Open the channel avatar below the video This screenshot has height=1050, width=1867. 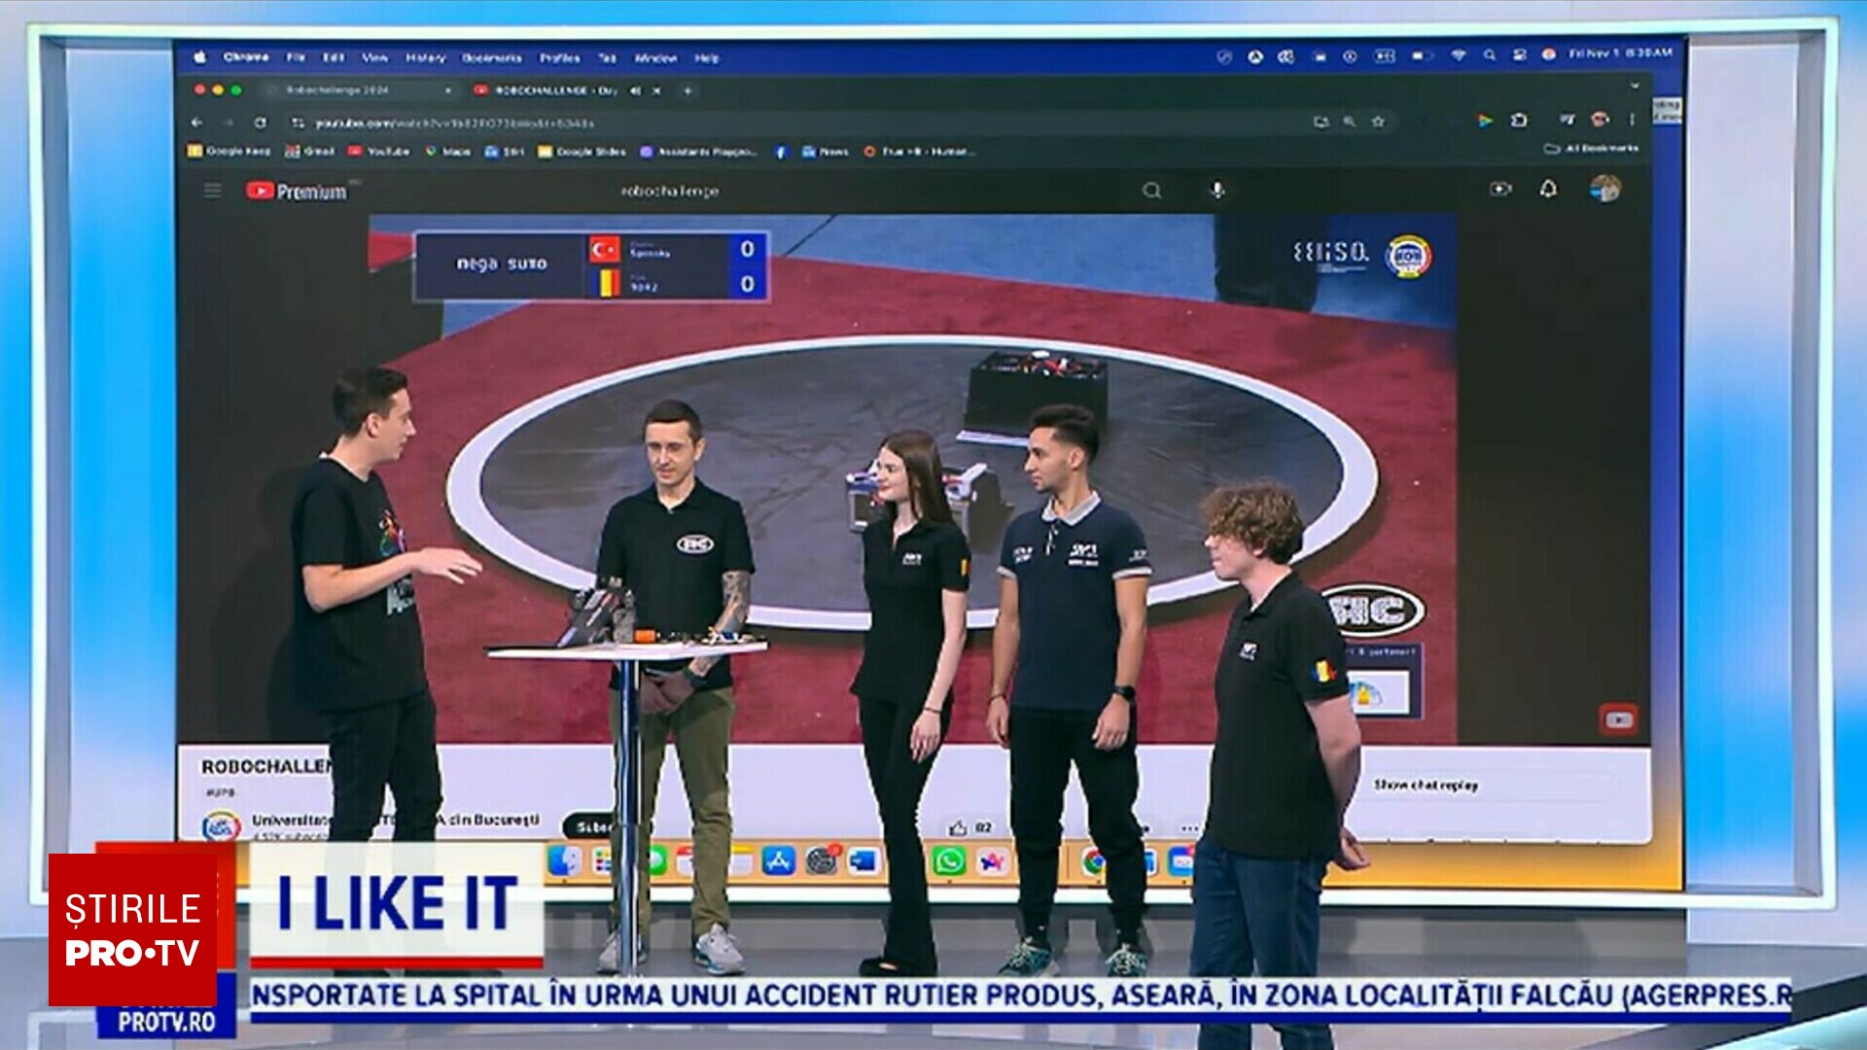221,825
